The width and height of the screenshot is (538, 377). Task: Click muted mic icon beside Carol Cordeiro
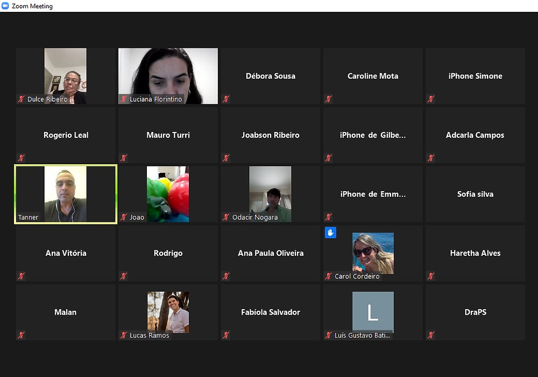328,276
